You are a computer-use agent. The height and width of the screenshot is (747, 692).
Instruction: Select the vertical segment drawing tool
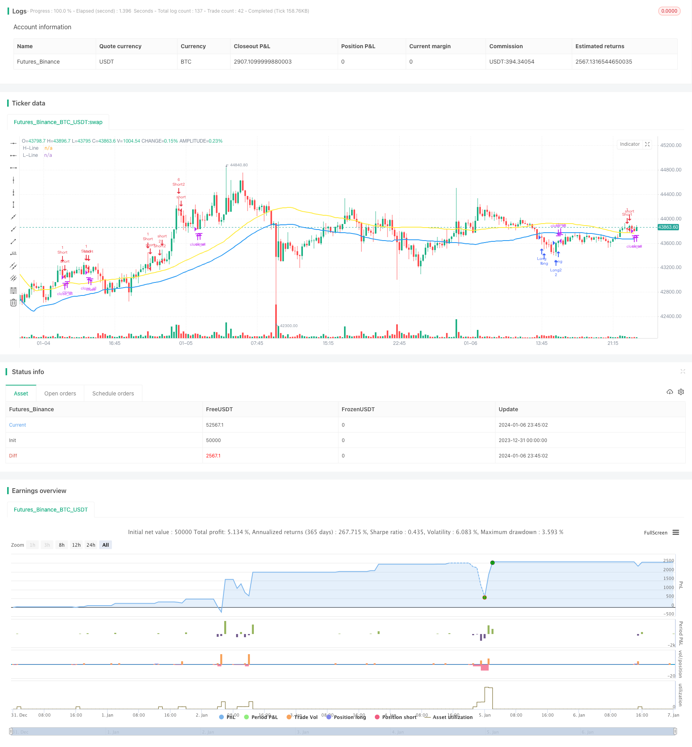pos(13,205)
